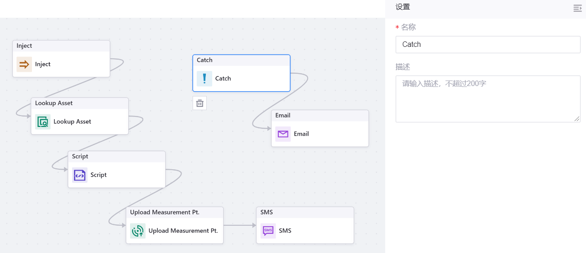Screen dimensions: 586x253
Task: Select the Lookup Asset node title bar
Action: [79, 103]
